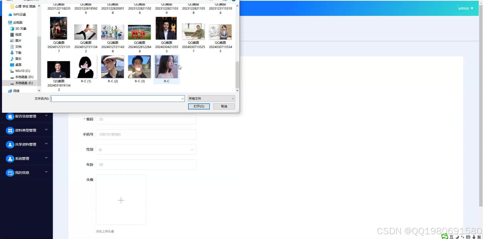Open 下载 folder in tree
Viewport: 483px width, 239px height.
coord(16,53)
